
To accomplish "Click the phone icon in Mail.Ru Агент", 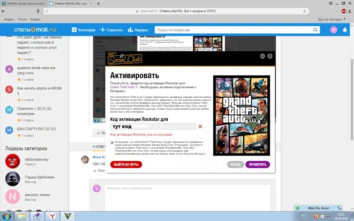I will tap(339, 208).
